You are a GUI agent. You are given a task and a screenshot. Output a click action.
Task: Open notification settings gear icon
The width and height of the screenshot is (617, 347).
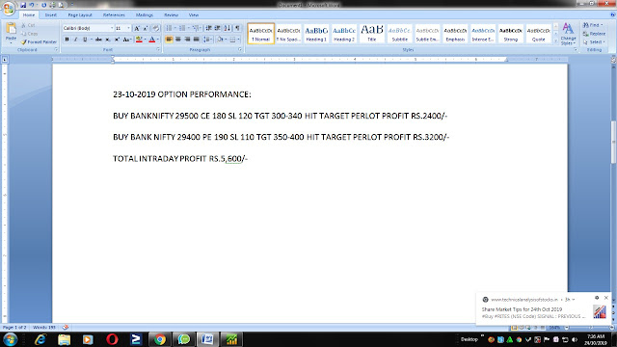(597, 298)
